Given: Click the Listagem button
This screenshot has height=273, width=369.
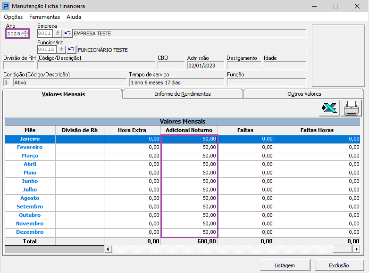Looking at the screenshot, I should click(285, 265).
